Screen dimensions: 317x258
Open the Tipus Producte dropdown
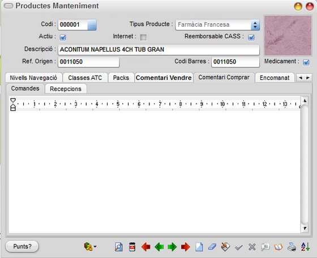255,25
